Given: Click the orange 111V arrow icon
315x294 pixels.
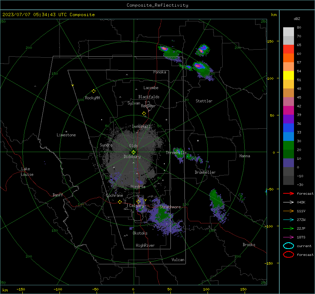Looking at the screenshot, I should tap(288, 211).
